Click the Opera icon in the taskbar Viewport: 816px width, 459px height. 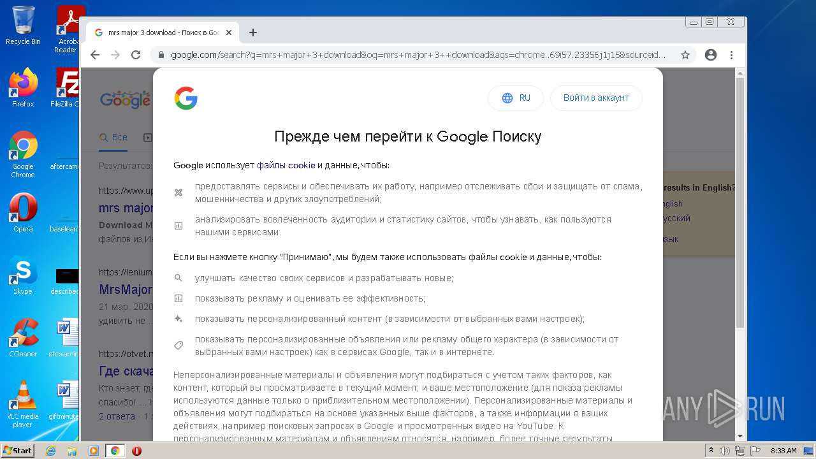136,451
